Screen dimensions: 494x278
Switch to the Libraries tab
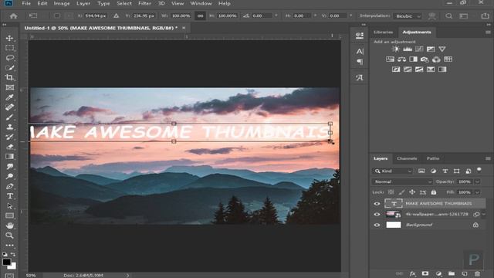click(383, 32)
